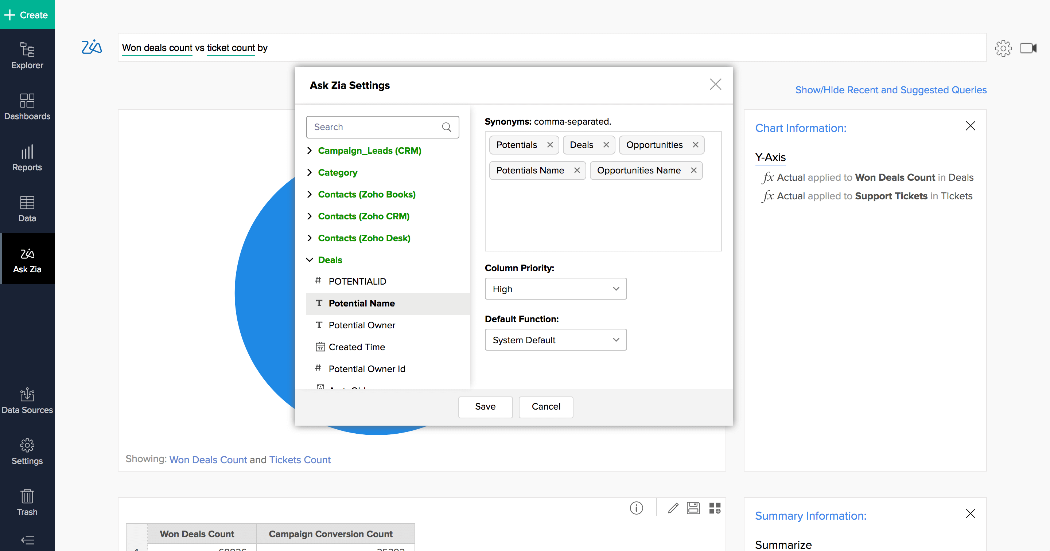Image resolution: width=1050 pixels, height=551 pixels.
Task: Click the Save button in settings dialog
Action: coord(485,406)
